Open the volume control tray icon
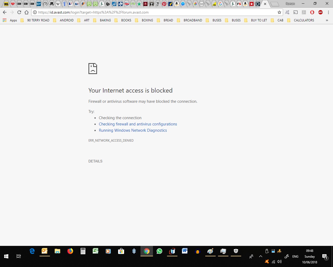Image resolution: width=333 pixels, height=267 pixels. (279, 262)
